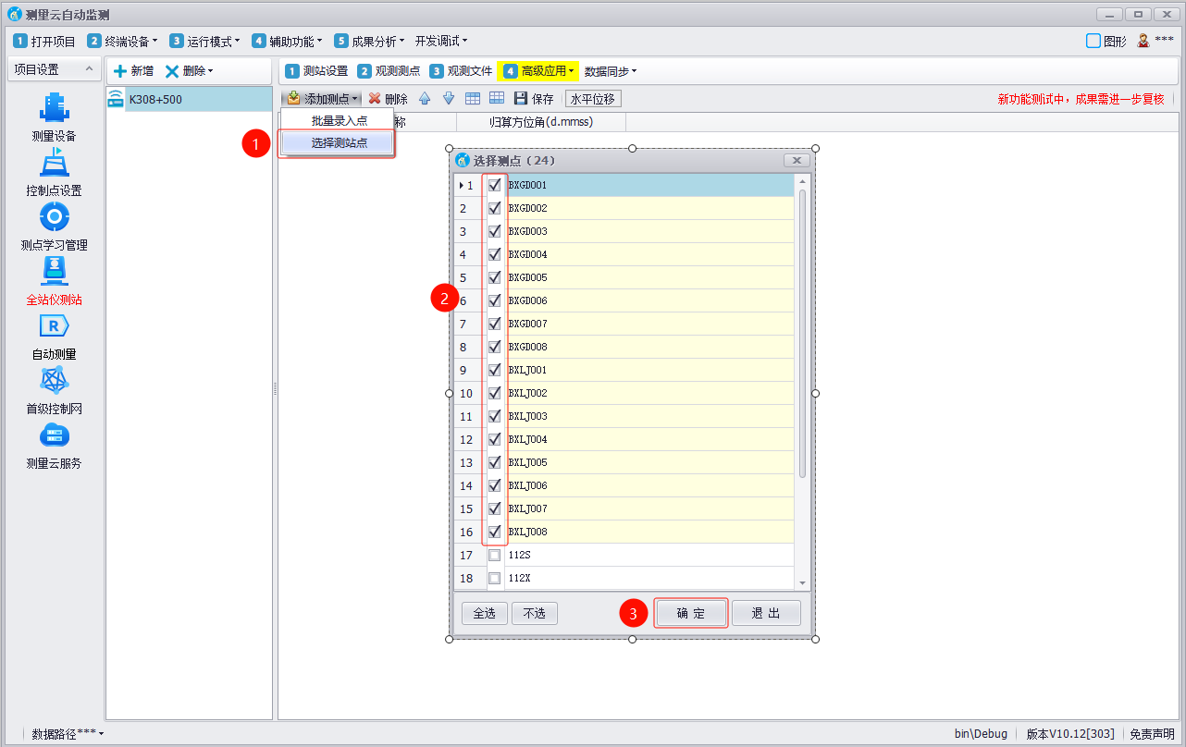Check the 112S point checkbox

[x=494, y=556]
